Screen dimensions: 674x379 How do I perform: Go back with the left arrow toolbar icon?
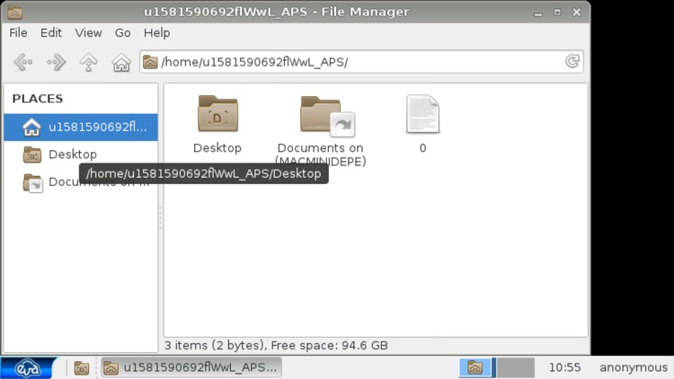click(23, 62)
